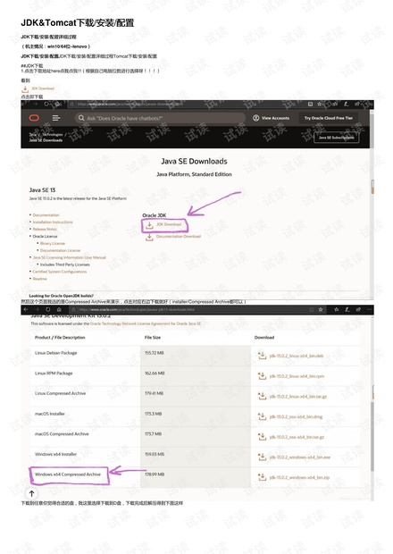This screenshot has width=393, height=554.
Task: Open the Oracle hamburger menu icon
Action: point(56,118)
